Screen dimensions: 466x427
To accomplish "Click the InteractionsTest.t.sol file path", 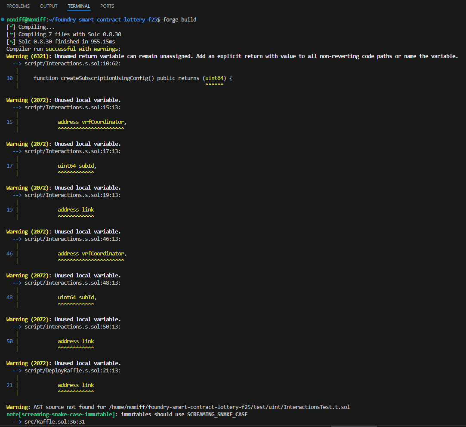I will point(229,407).
